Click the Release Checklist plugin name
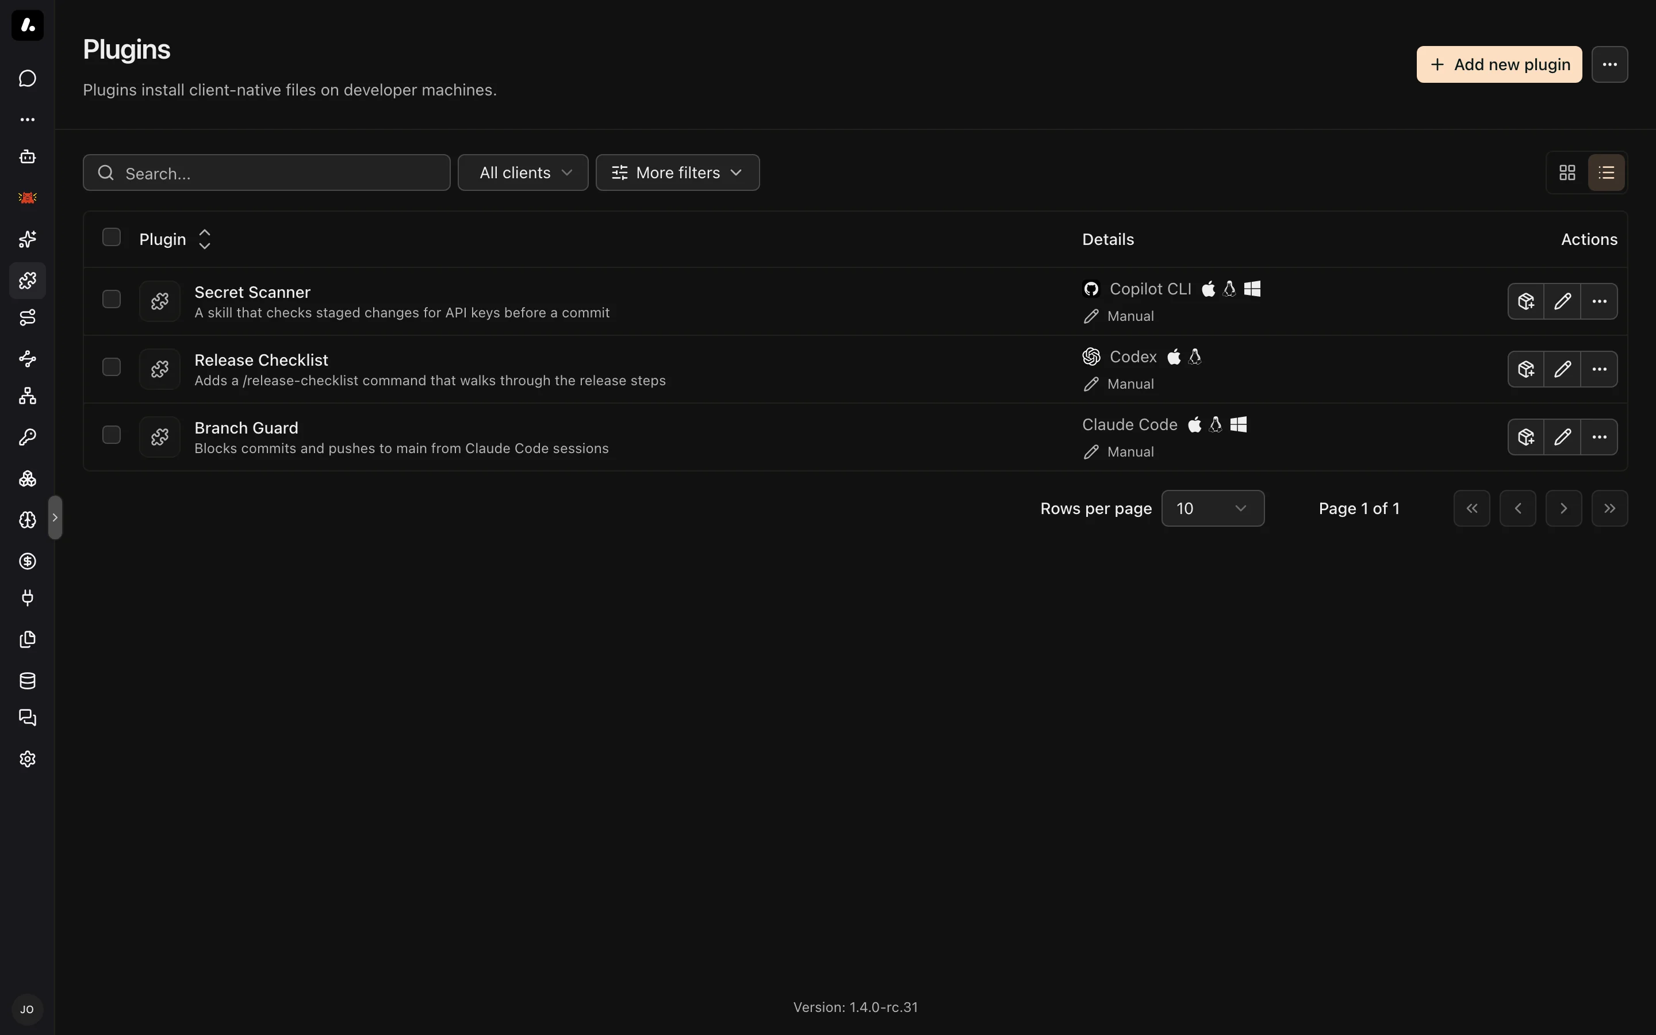Image resolution: width=1656 pixels, height=1035 pixels. tap(260, 360)
